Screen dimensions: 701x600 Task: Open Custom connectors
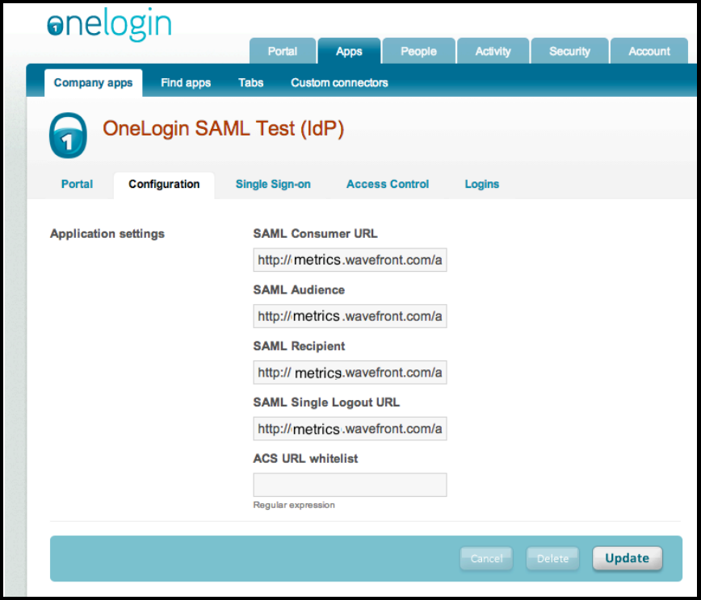(x=339, y=82)
